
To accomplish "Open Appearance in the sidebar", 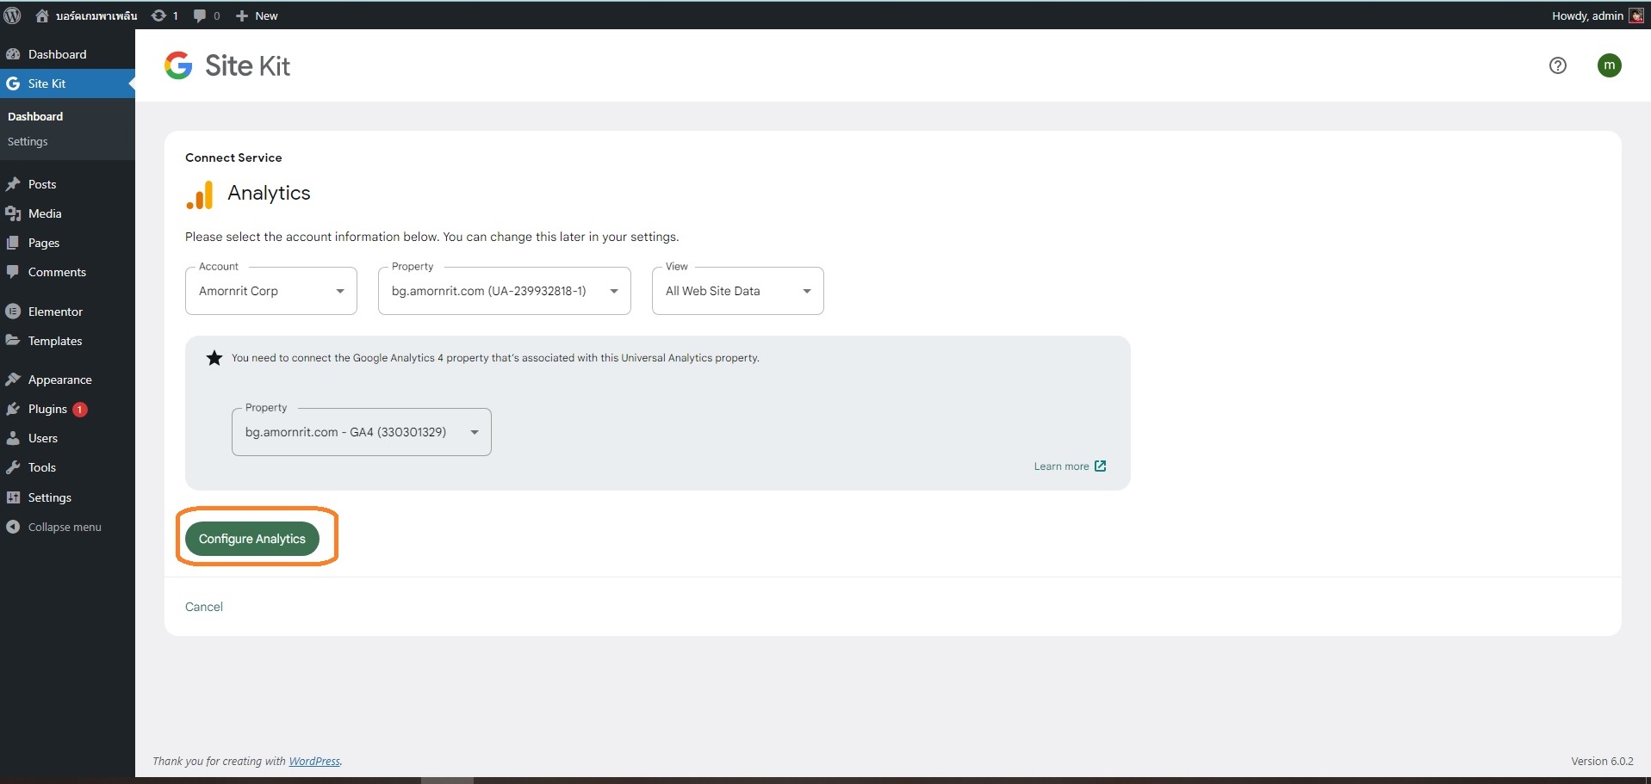I will pos(59,380).
